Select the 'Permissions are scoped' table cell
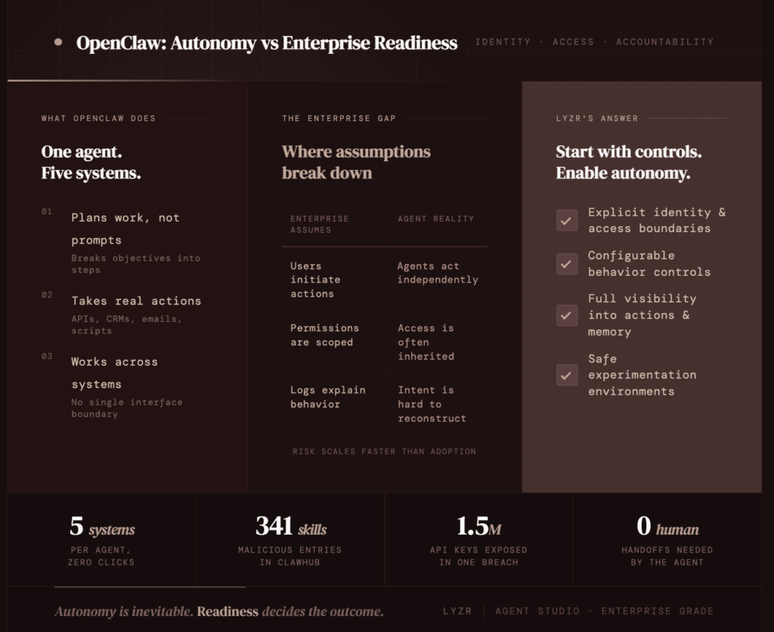The image size is (774, 632). [324, 335]
